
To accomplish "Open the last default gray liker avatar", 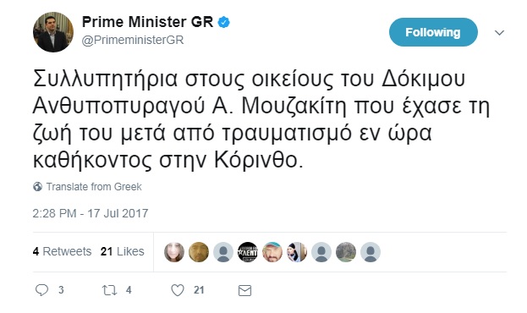I will [371, 252].
